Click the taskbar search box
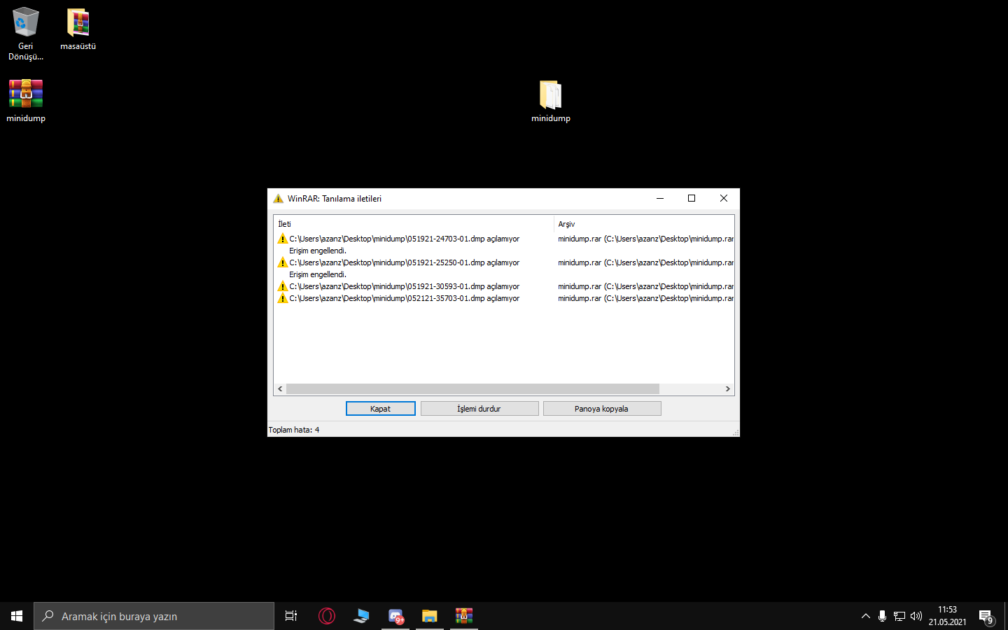 tap(154, 616)
